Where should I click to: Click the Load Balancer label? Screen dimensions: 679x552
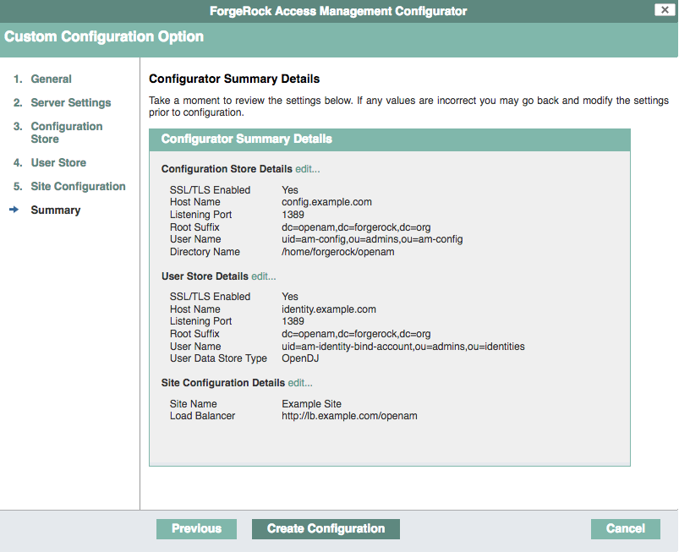(202, 416)
